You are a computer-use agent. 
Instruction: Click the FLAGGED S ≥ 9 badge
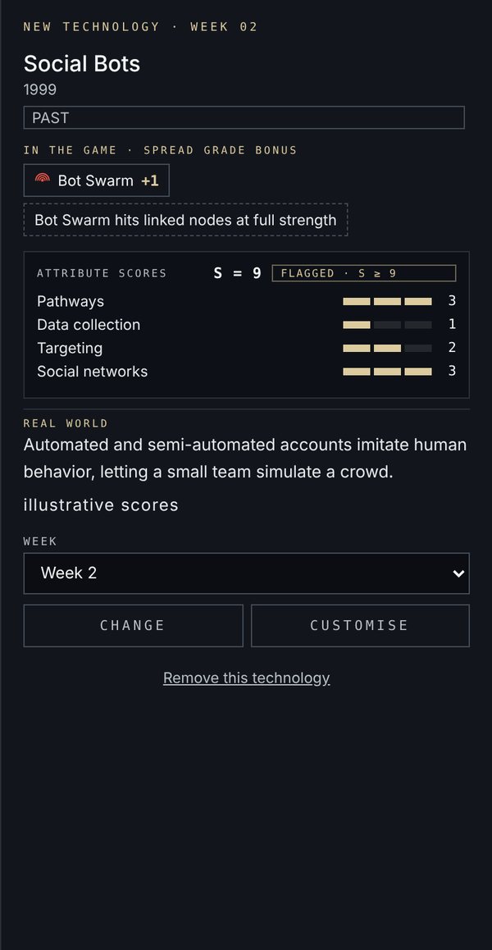(363, 273)
